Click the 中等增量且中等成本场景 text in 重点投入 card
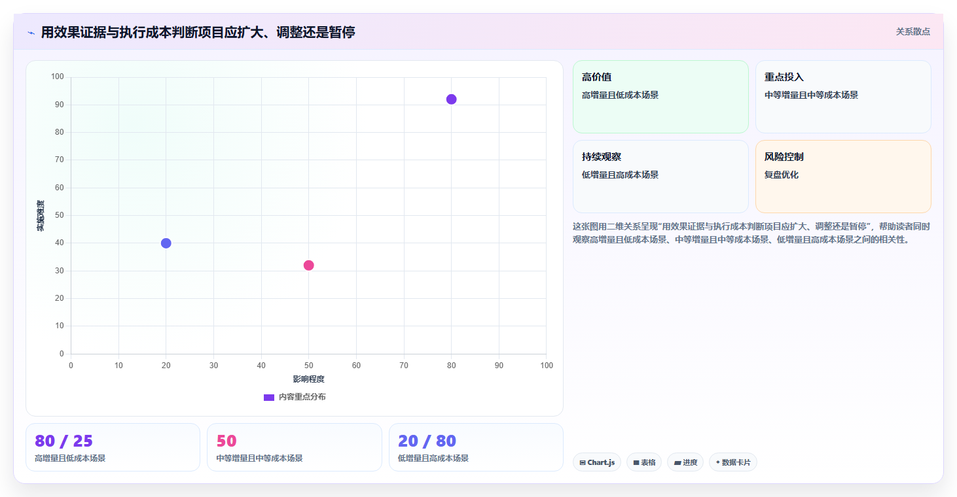Screen dimensions: 957x497 coord(811,95)
